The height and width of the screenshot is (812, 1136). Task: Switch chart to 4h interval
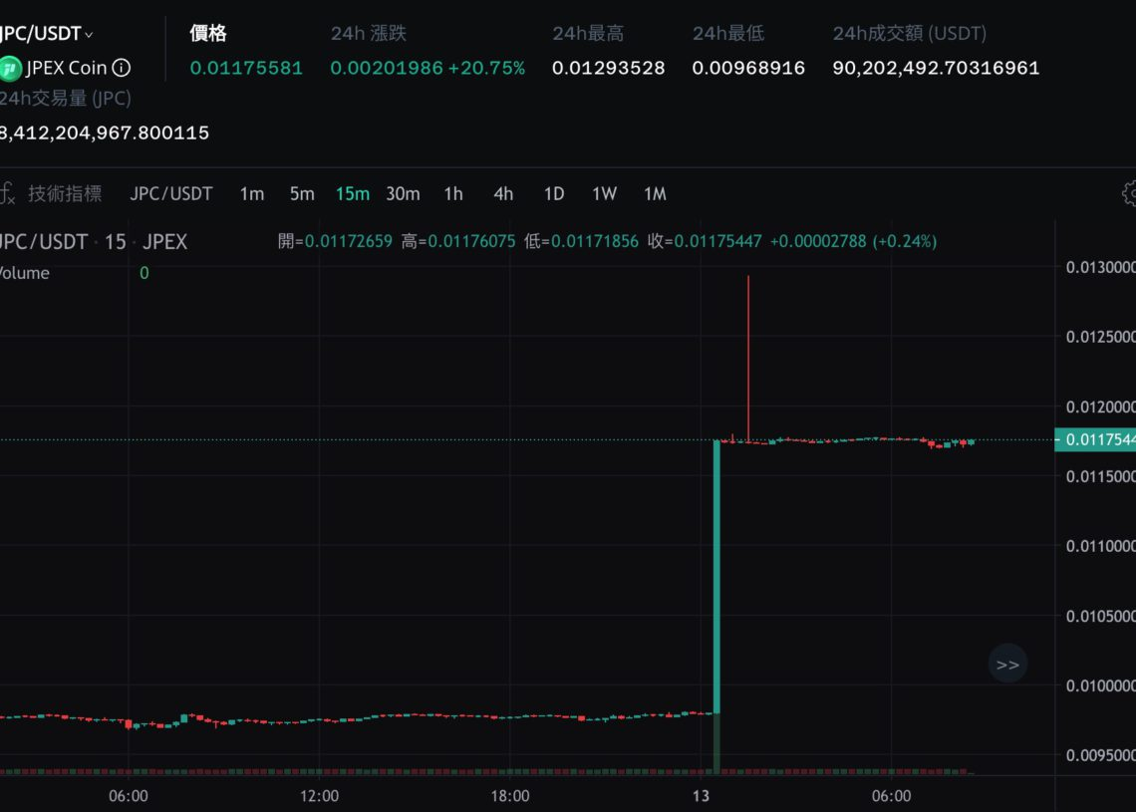point(503,194)
